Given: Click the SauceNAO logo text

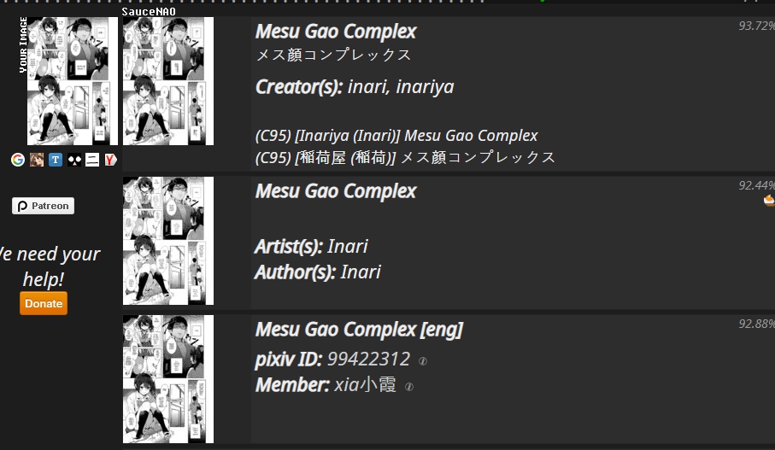Looking at the screenshot, I should [150, 11].
